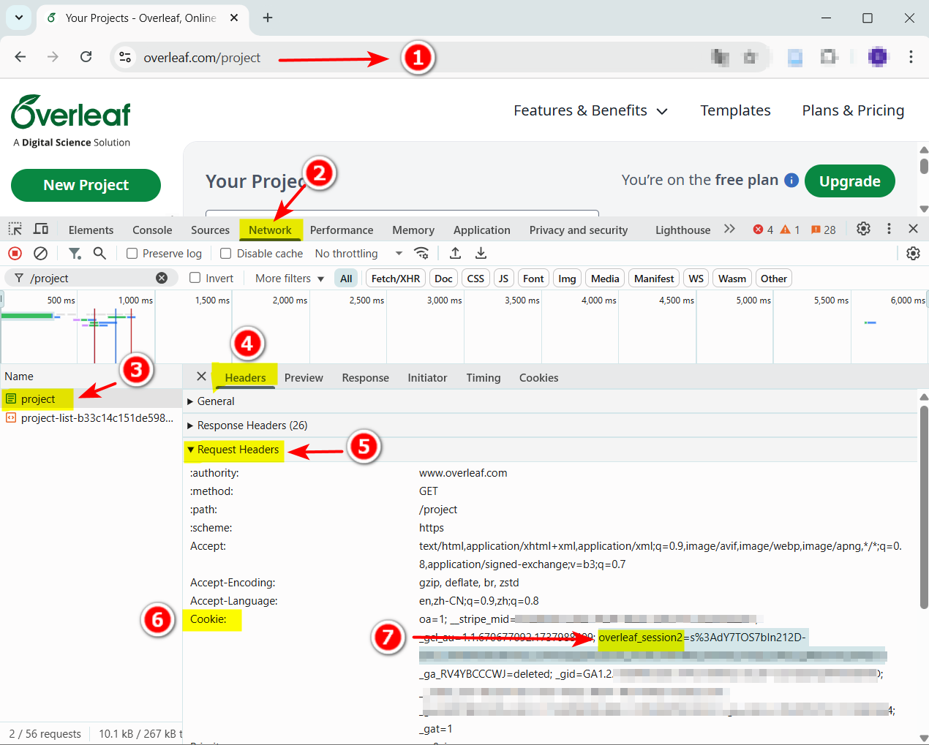Show more DevTools tabs chevron
Image resolution: width=929 pixels, height=745 pixels.
click(729, 229)
